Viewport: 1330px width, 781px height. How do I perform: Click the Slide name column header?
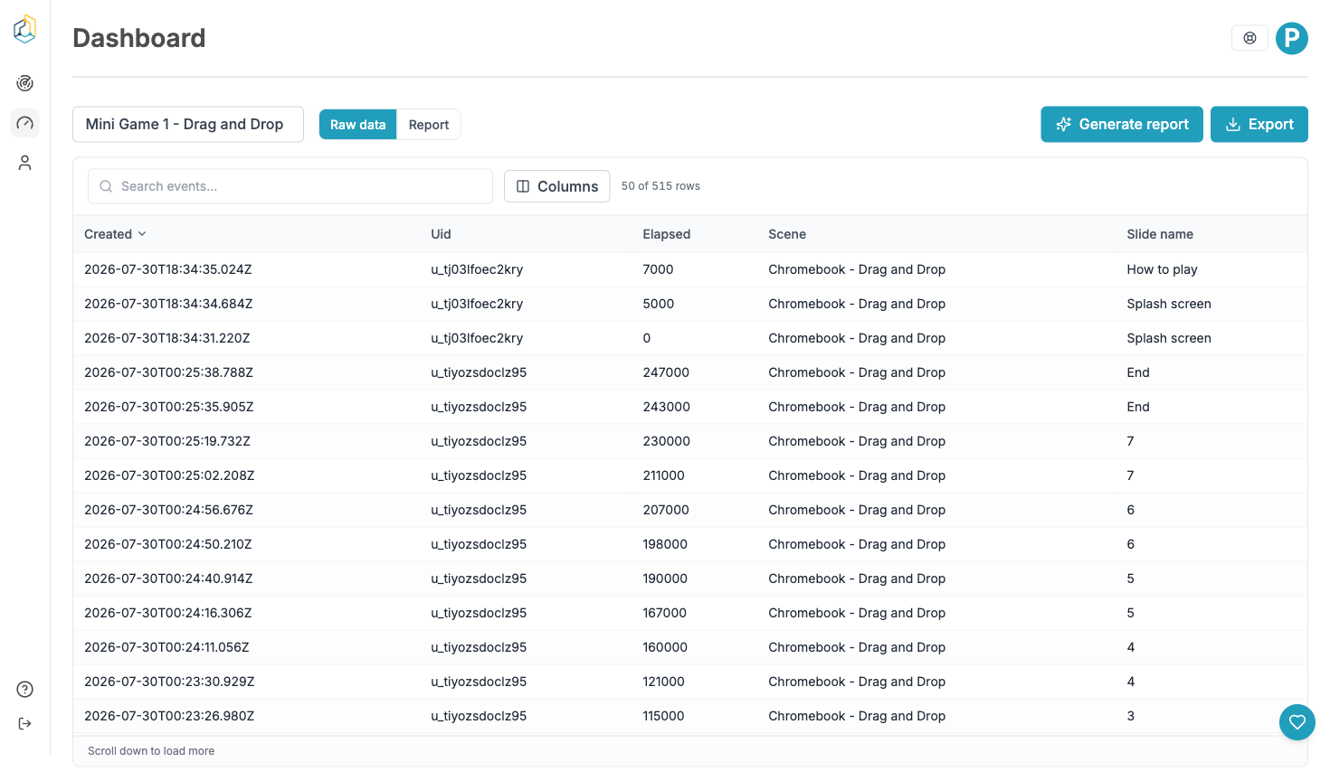1160,234
